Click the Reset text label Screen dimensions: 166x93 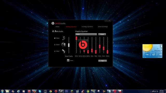coord(72,60)
